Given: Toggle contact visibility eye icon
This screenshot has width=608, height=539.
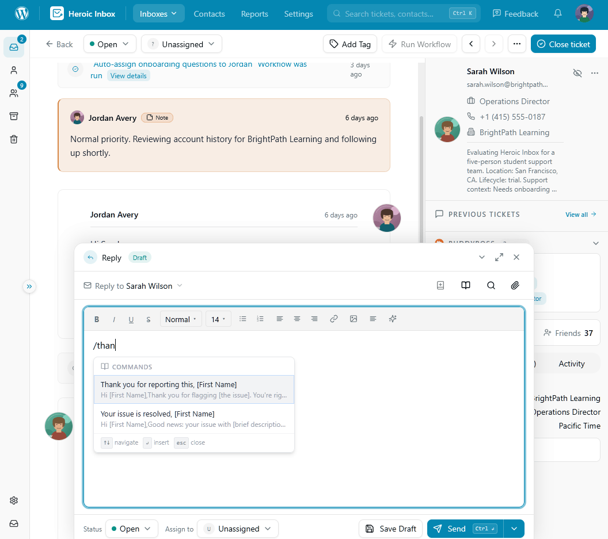Looking at the screenshot, I should tap(577, 73).
